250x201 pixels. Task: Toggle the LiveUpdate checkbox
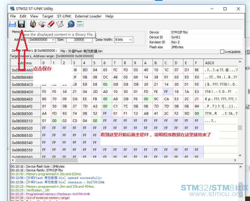click(x=222, y=52)
